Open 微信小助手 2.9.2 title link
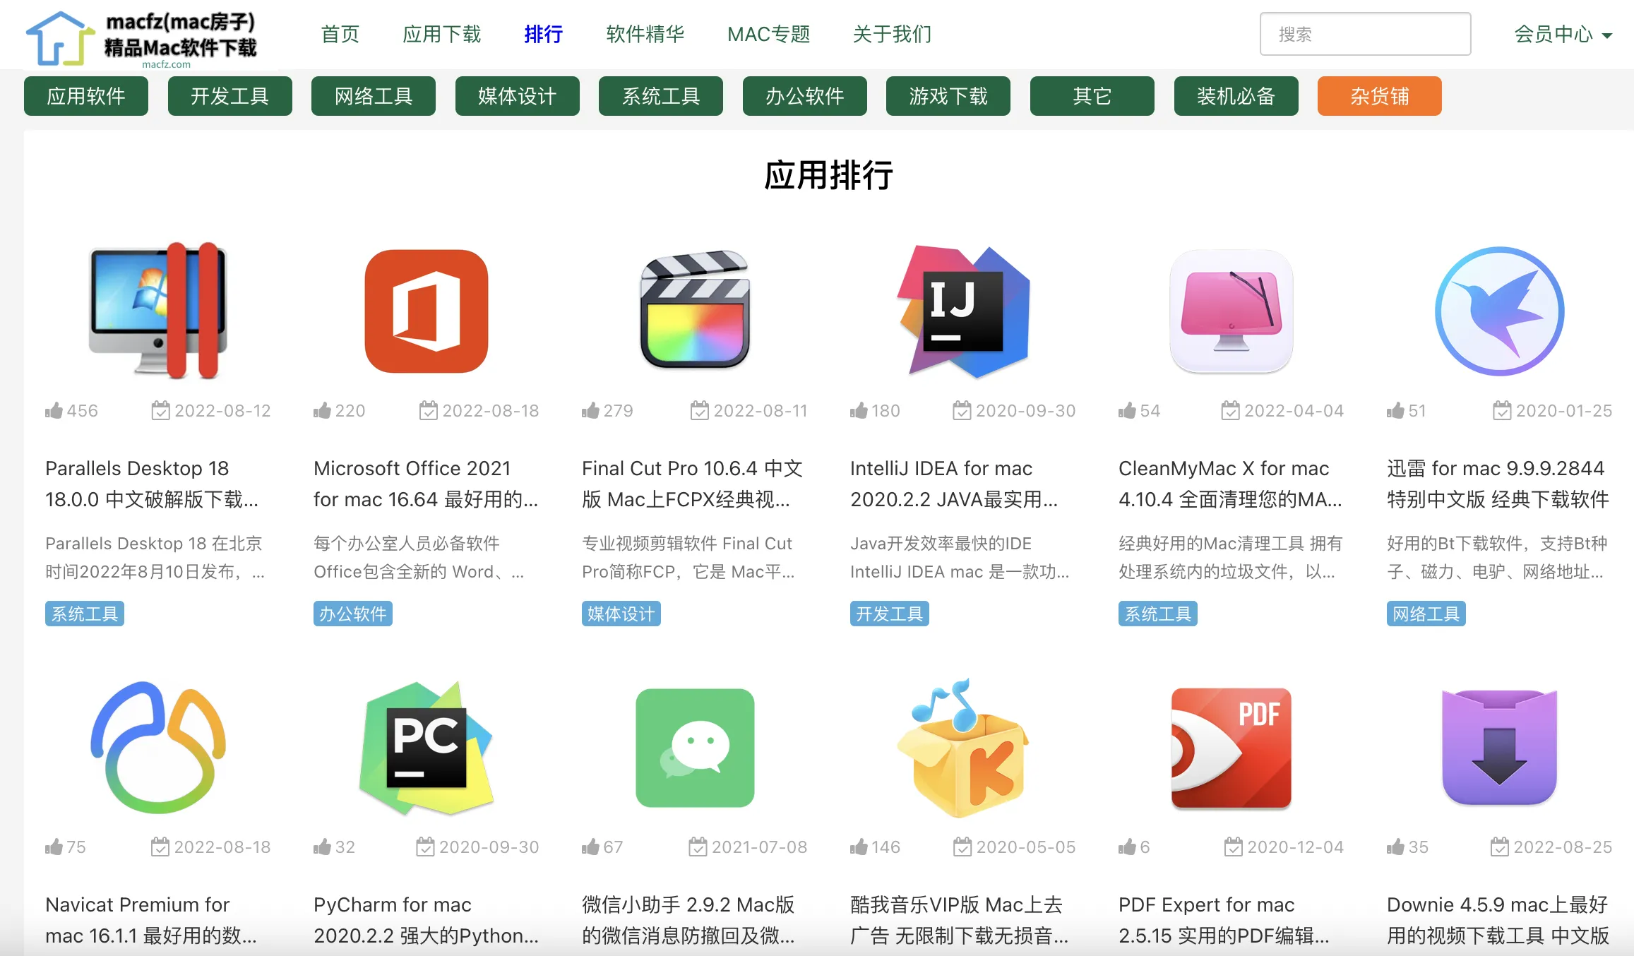 688,920
